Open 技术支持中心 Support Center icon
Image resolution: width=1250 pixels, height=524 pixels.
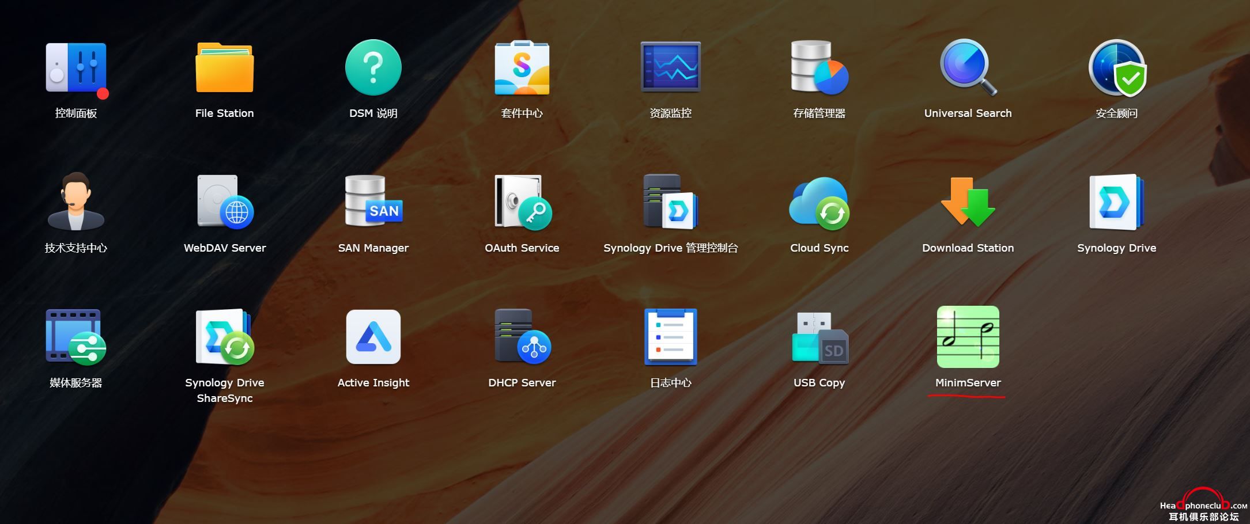point(76,202)
